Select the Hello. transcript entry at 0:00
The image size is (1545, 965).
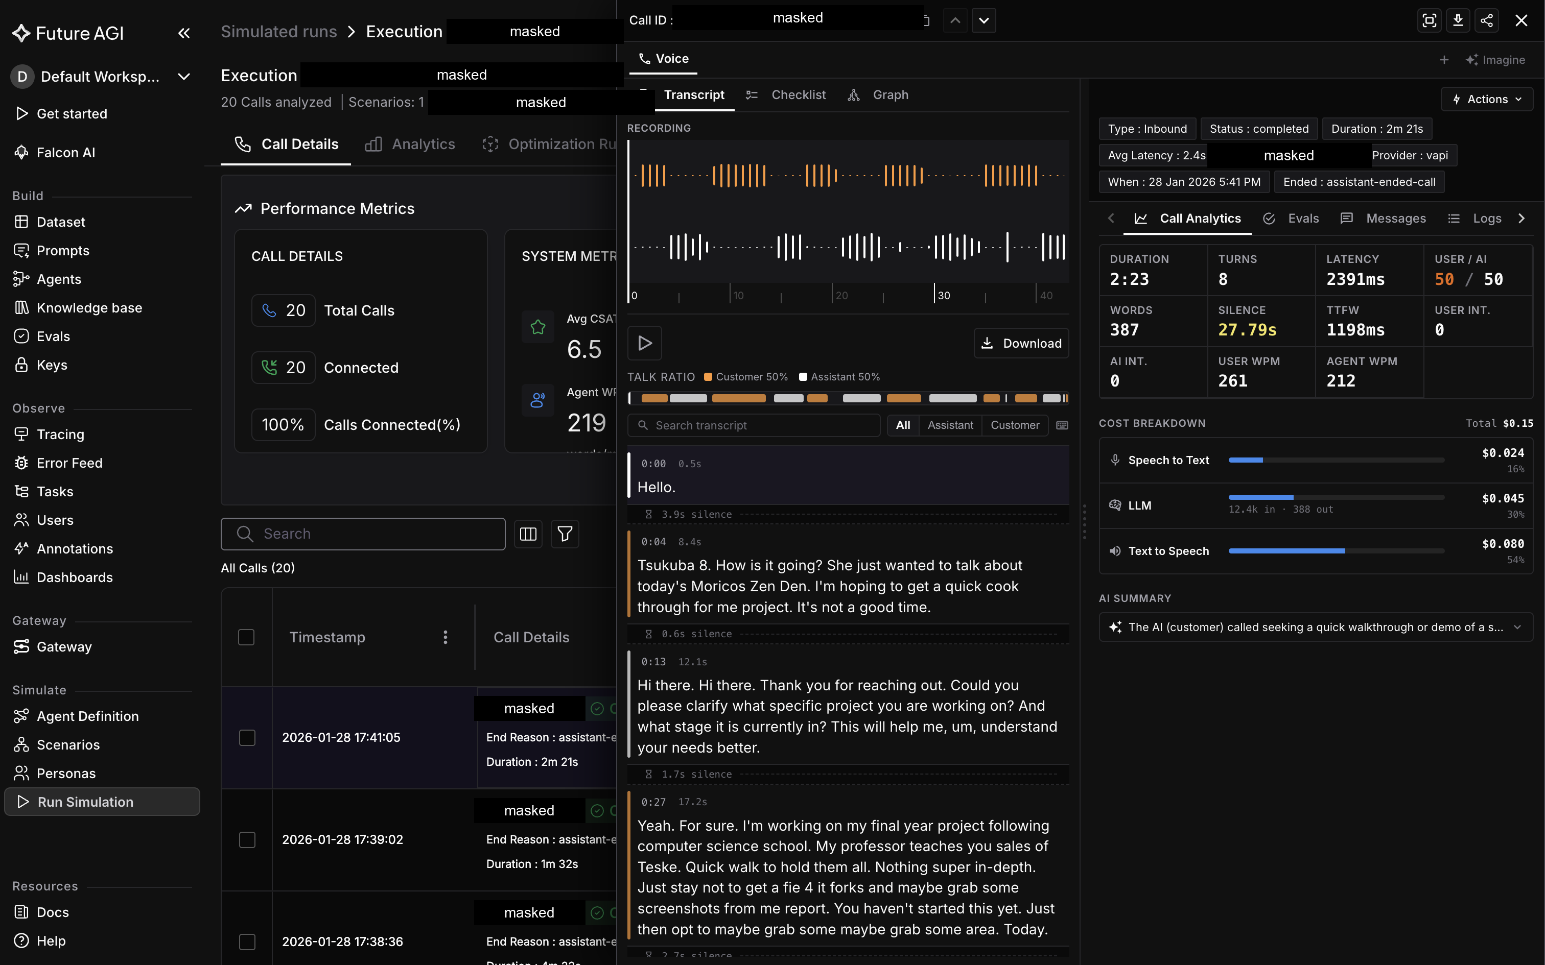point(848,476)
